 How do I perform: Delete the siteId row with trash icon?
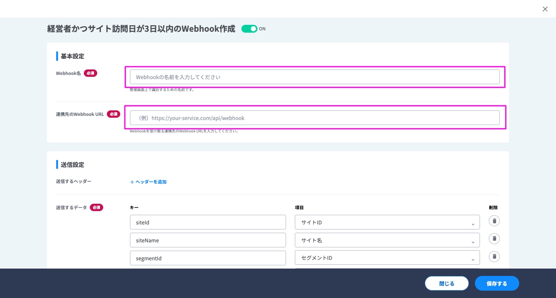point(494,221)
